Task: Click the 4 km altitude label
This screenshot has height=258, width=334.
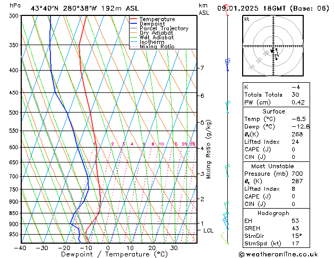Action: click(x=202, y=148)
